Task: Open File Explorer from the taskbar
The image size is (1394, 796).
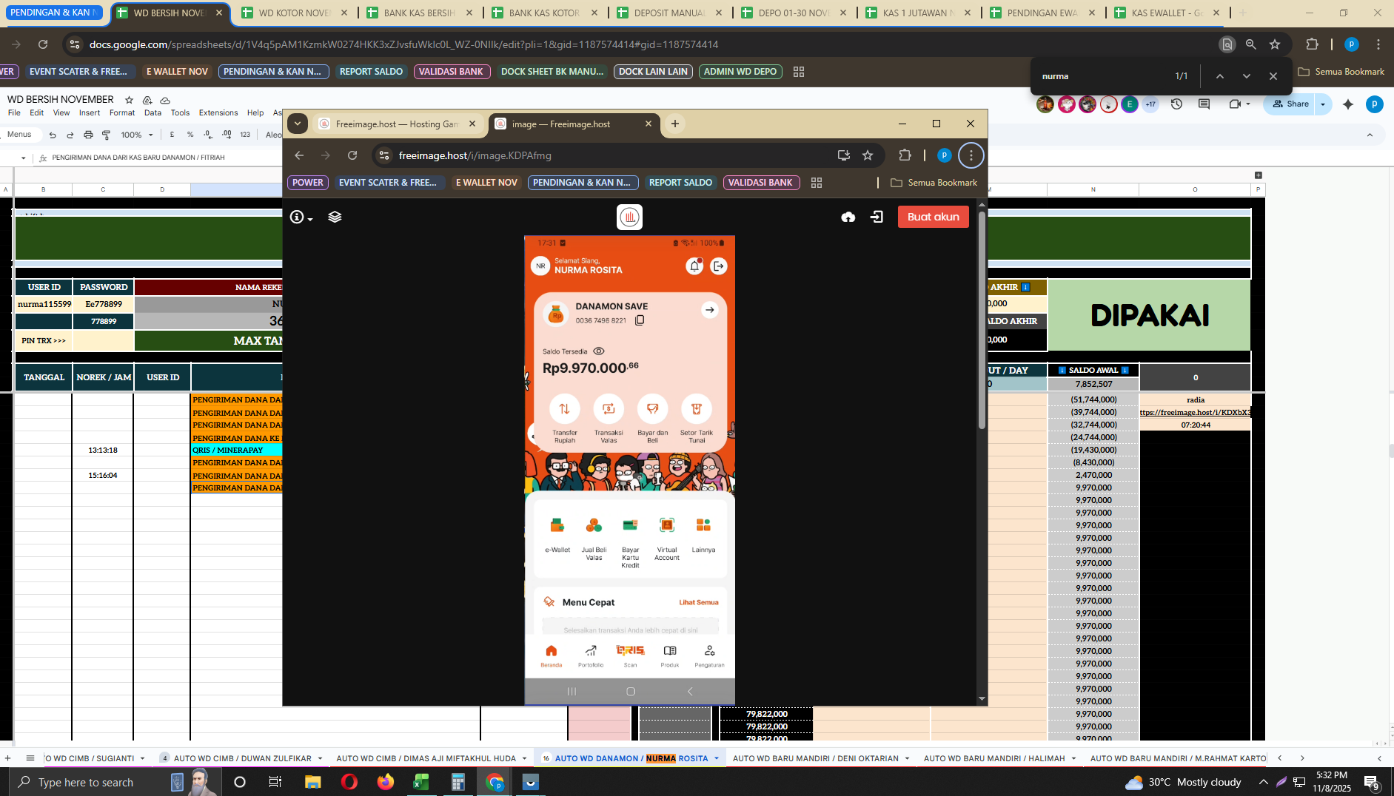Action: [312, 782]
